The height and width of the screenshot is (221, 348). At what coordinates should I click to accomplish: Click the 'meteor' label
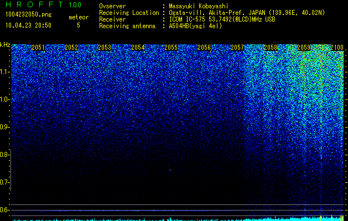(x=79, y=17)
